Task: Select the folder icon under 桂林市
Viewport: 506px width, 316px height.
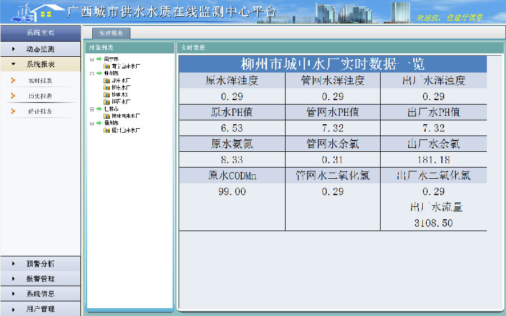Action: [x=106, y=115]
